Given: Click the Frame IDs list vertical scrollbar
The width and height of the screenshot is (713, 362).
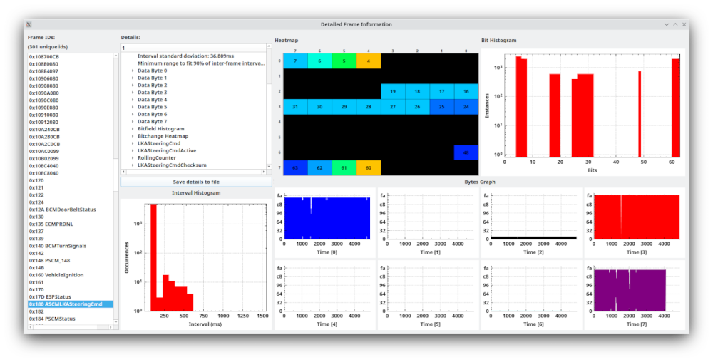Looking at the screenshot, I should click(x=116, y=189).
